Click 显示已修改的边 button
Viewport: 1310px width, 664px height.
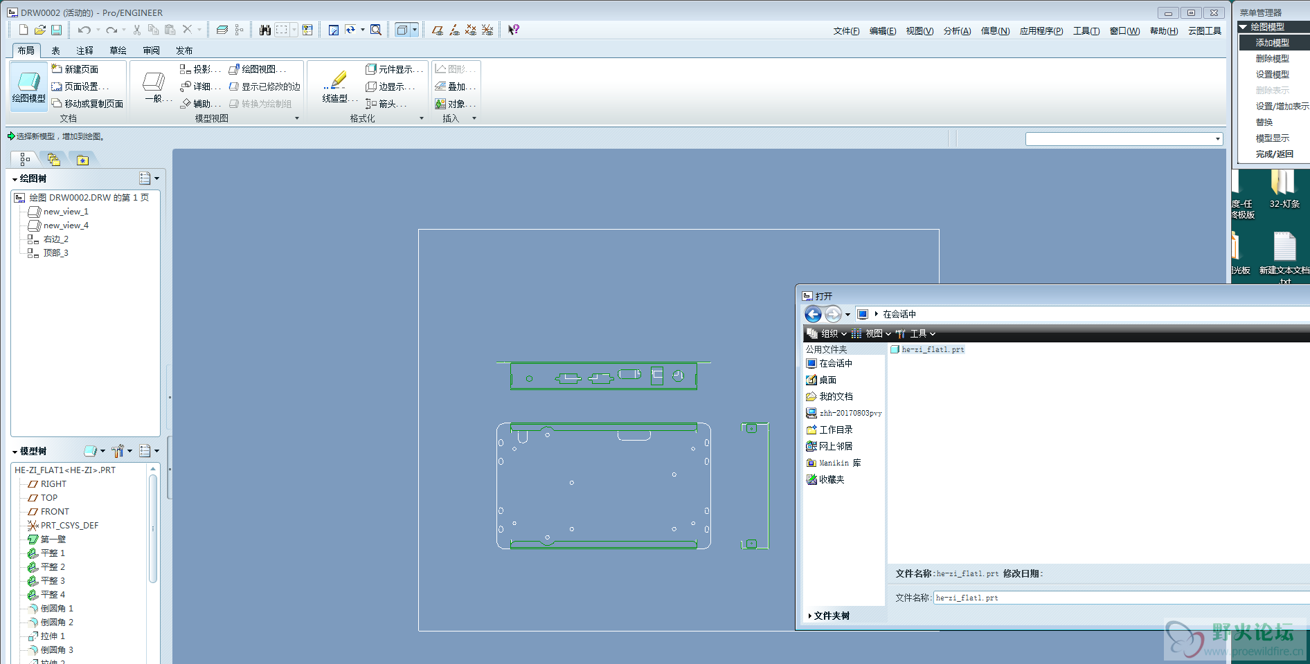264,86
